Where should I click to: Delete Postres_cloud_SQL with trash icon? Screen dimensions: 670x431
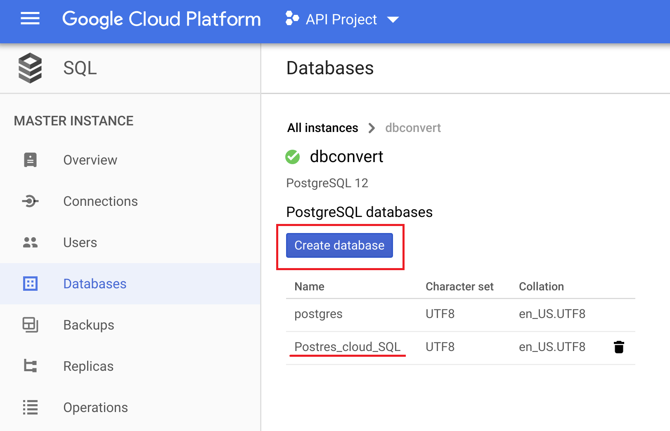(619, 347)
